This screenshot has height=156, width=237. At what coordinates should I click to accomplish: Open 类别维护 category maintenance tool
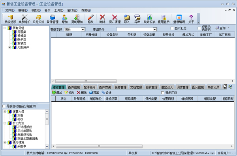click(x=24, y=19)
